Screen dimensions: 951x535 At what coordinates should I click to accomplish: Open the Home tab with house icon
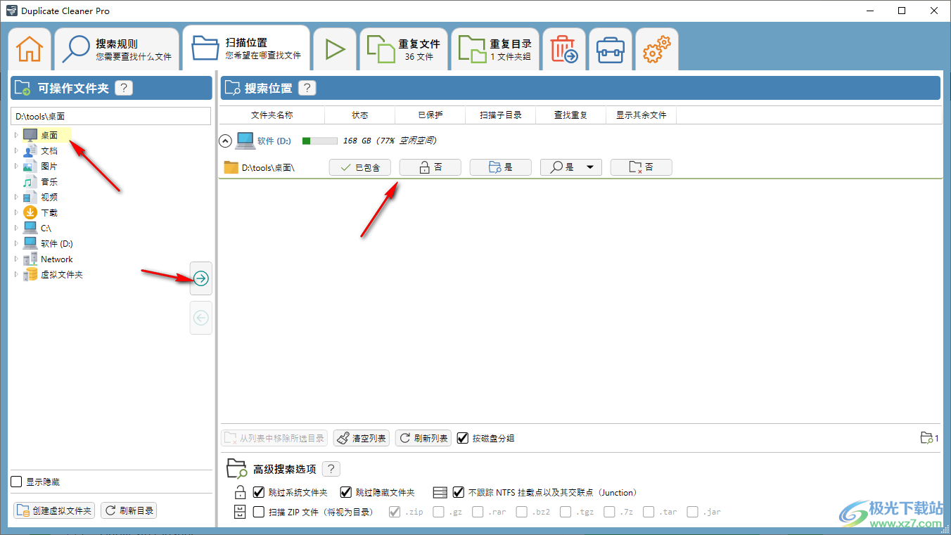point(30,49)
